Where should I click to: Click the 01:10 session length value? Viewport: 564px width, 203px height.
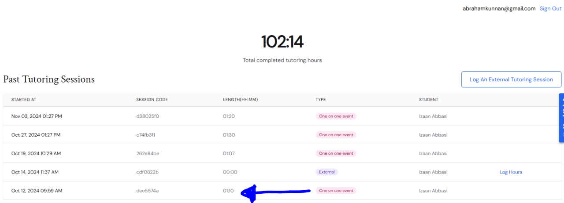tap(228, 191)
